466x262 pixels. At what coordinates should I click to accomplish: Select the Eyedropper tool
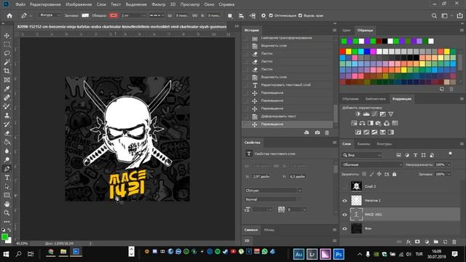pyautogui.click(x=7, y=89)
